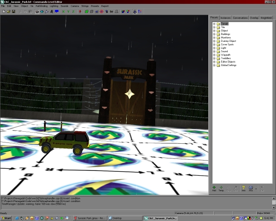Click the Open file toolbar icon
The width and height of the screenshot is (276, 221).
tap(8, 12)
